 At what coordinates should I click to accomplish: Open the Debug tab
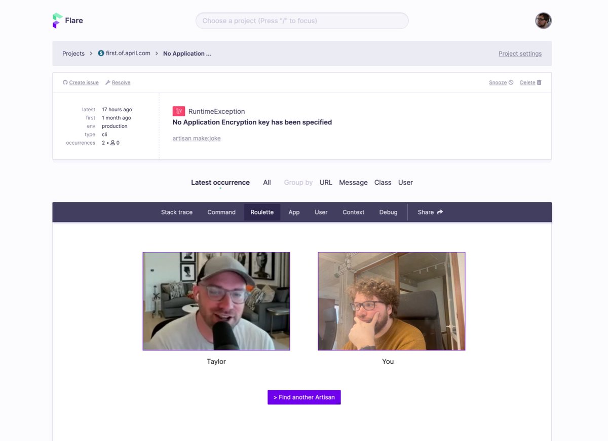388,212
